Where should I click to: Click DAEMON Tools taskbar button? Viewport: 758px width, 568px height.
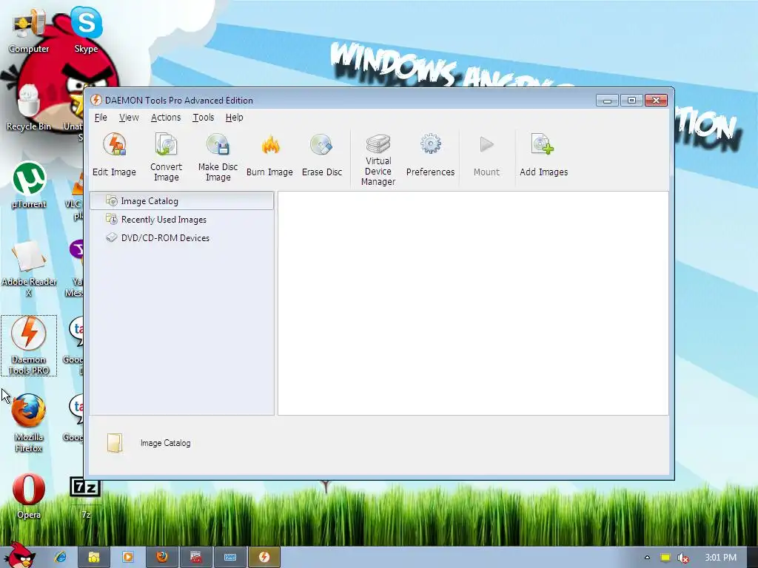[264, 557]
